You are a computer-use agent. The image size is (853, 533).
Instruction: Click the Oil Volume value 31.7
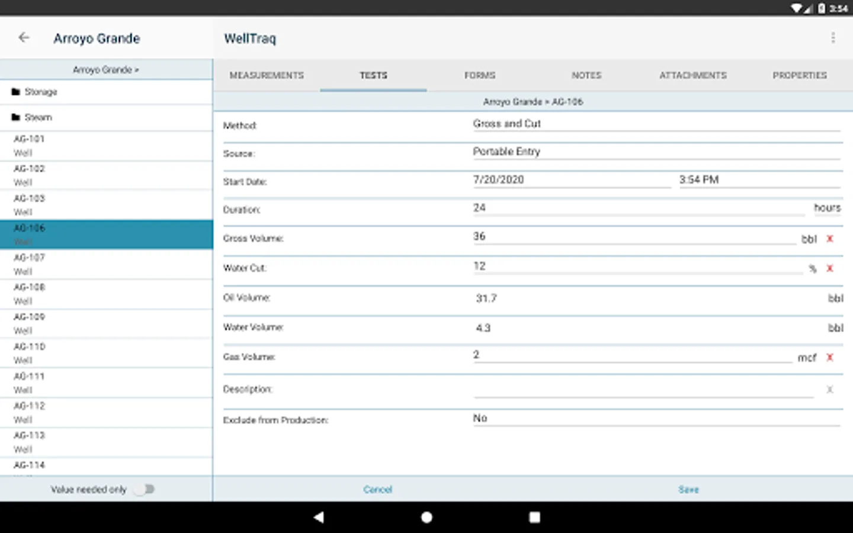(486, 298)
